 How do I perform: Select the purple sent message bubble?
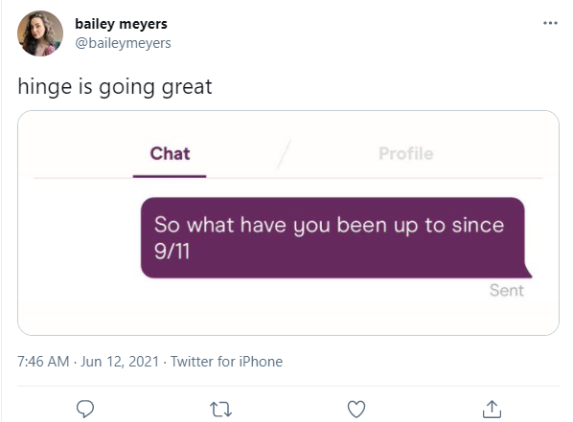335,237
